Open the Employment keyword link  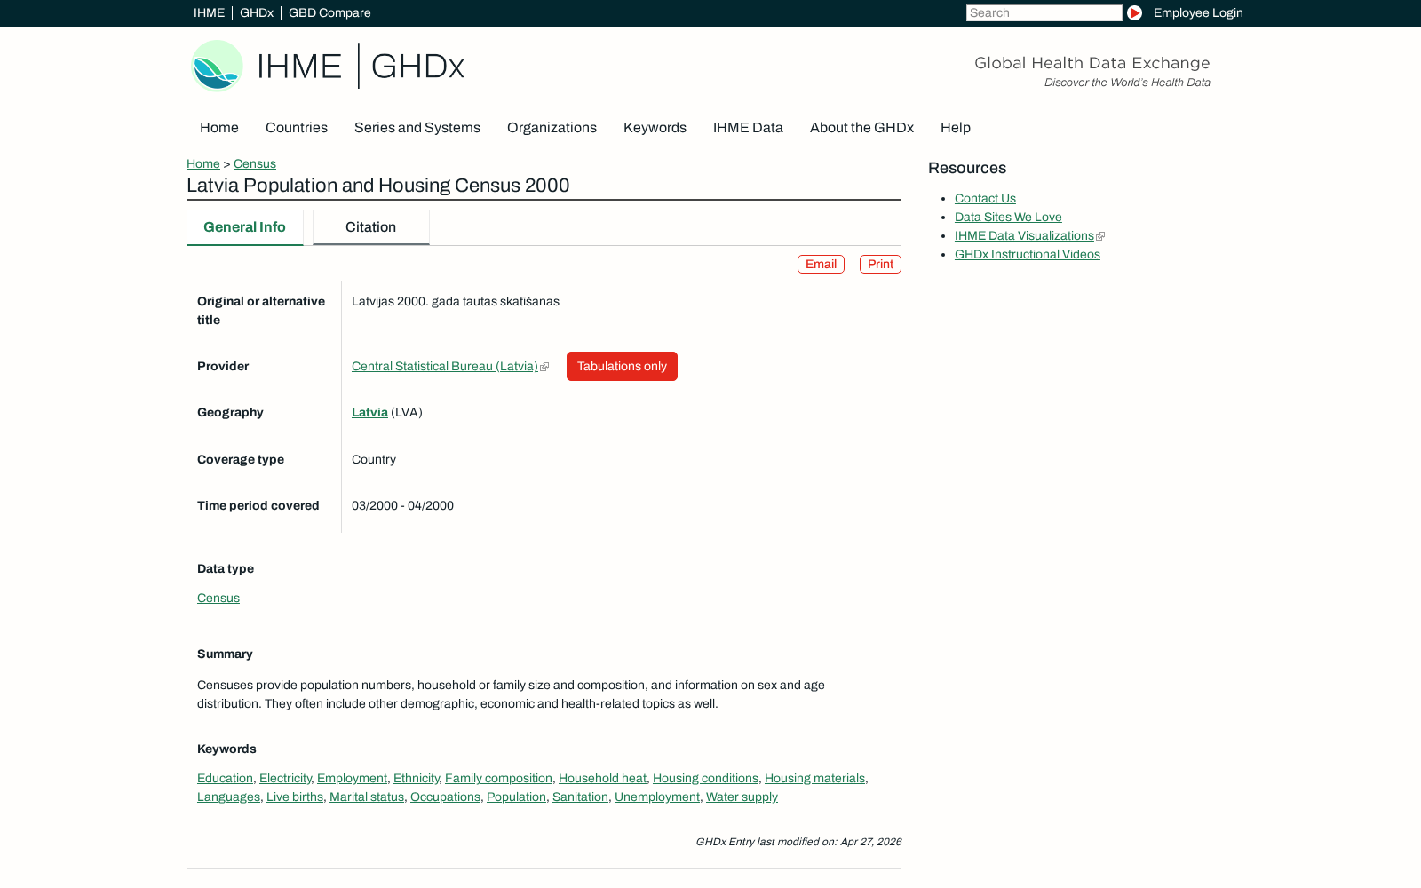(352, 779)
